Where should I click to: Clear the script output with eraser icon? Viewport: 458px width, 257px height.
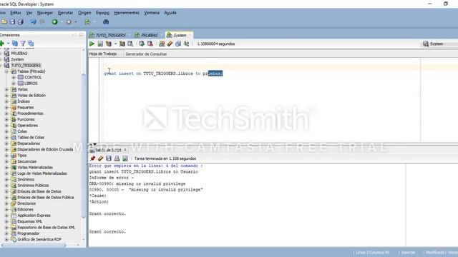(x=100, y=158)
